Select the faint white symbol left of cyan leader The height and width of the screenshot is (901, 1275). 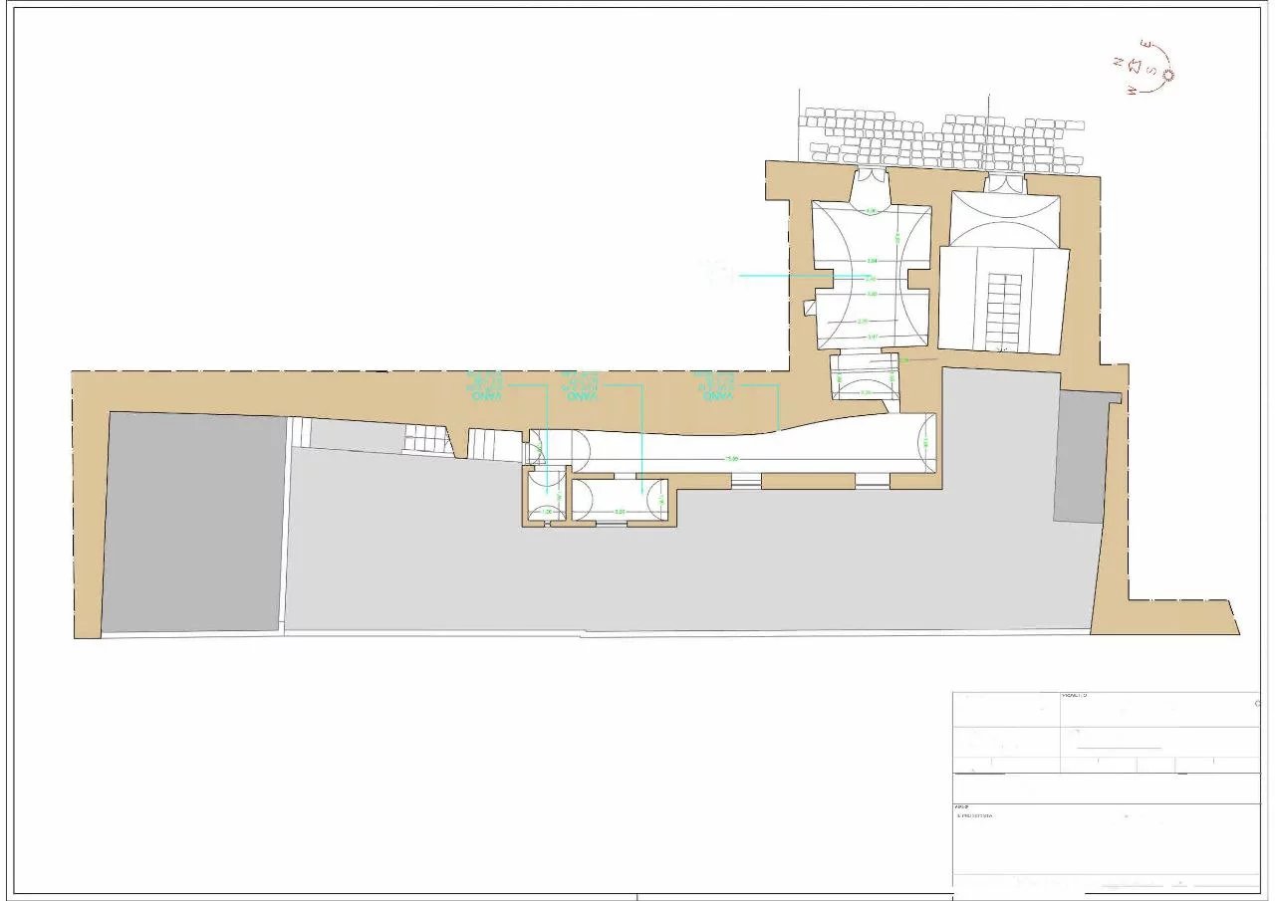[x=717, y=271]
